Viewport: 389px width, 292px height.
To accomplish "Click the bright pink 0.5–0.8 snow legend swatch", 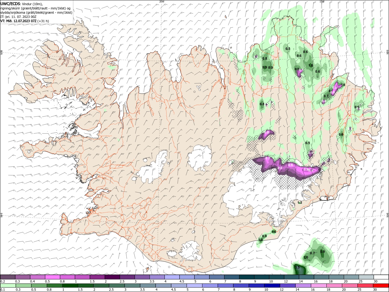I will pos(52,277).
